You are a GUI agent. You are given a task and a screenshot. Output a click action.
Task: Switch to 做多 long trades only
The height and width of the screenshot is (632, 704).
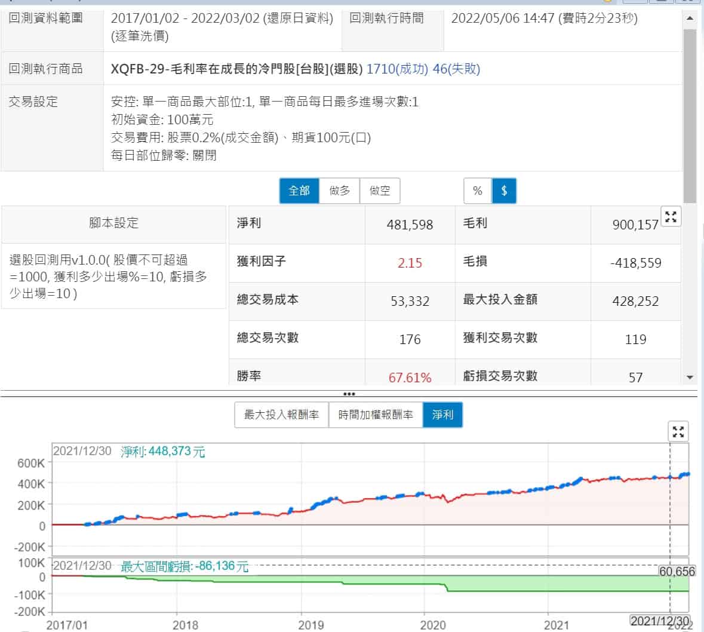pos(340,191)
